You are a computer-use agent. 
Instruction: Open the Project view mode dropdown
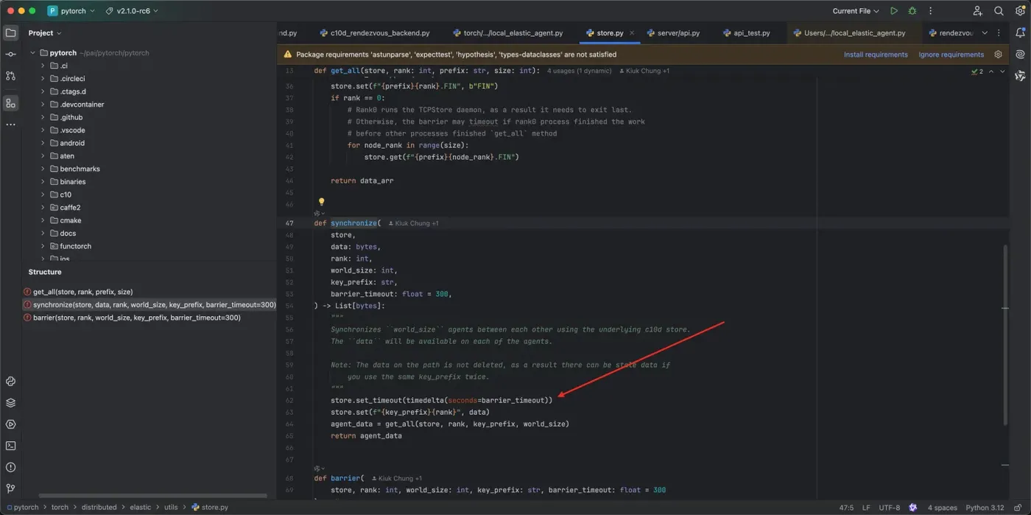coord(45,33)
